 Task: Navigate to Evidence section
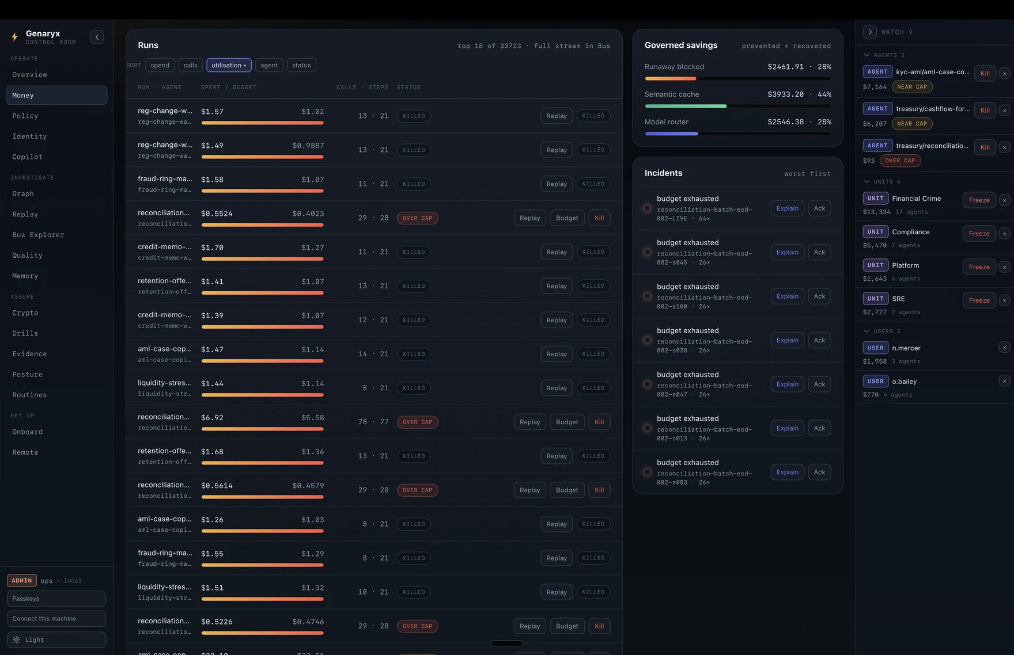tap(56, 354)
